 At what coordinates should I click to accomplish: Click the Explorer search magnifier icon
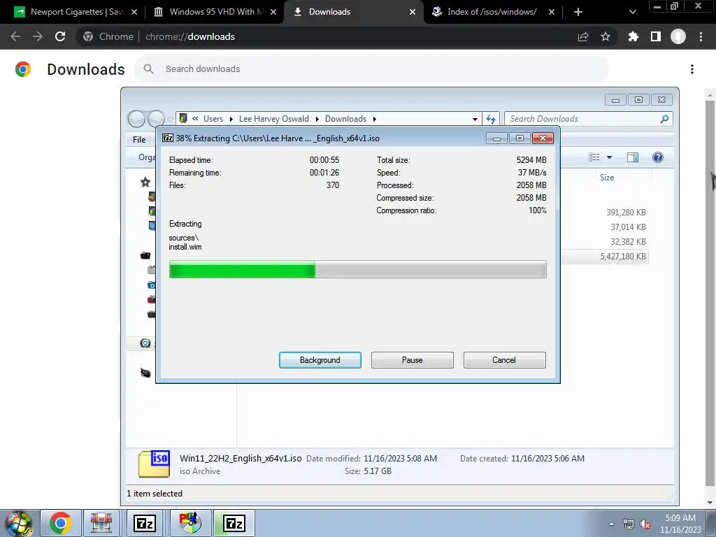coord(664,119)
